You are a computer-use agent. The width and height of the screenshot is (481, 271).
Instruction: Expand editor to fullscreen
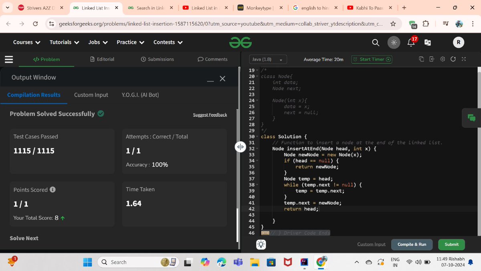[464, 59]
